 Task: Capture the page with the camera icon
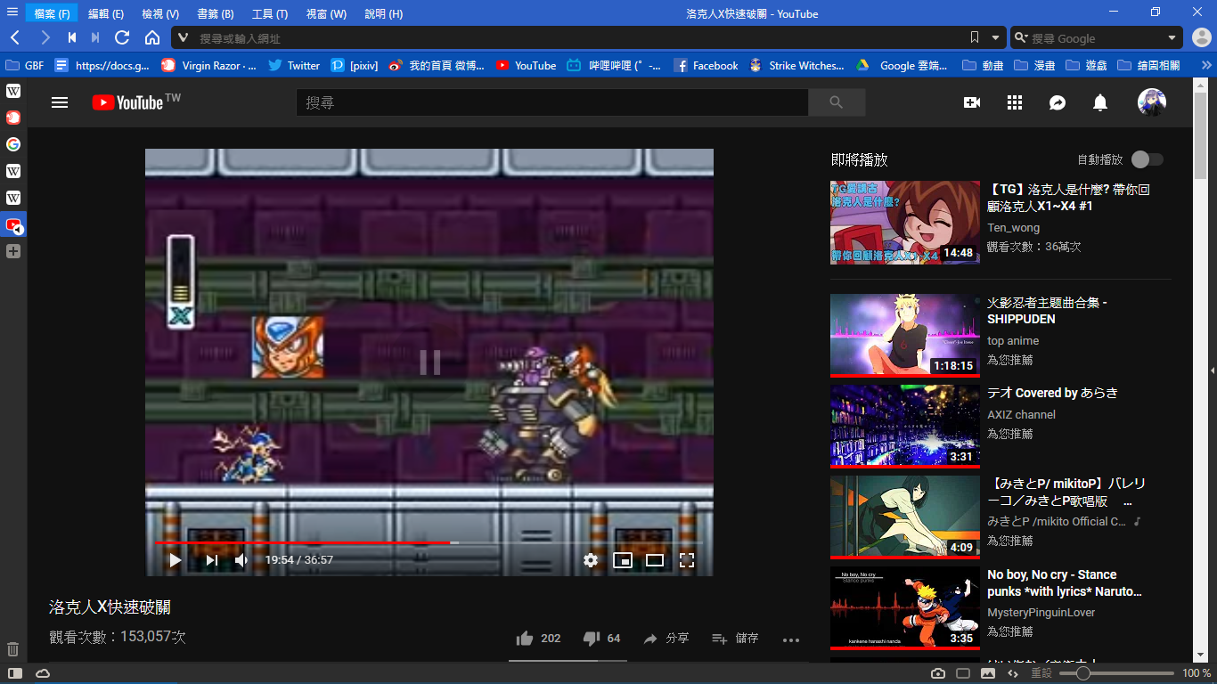click(938, 673)
